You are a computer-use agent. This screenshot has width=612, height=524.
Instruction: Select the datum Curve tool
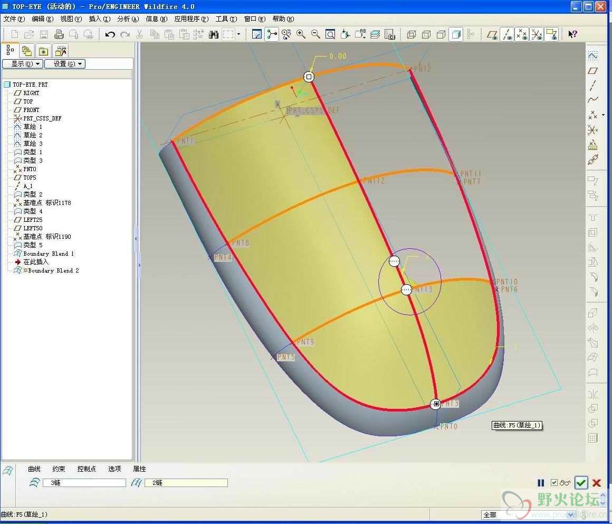click(592, 100)
